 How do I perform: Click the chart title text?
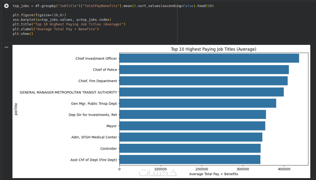tap(213, 49)
